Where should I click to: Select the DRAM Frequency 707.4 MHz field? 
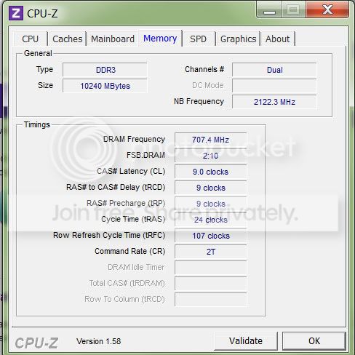(x=210, y=140)
